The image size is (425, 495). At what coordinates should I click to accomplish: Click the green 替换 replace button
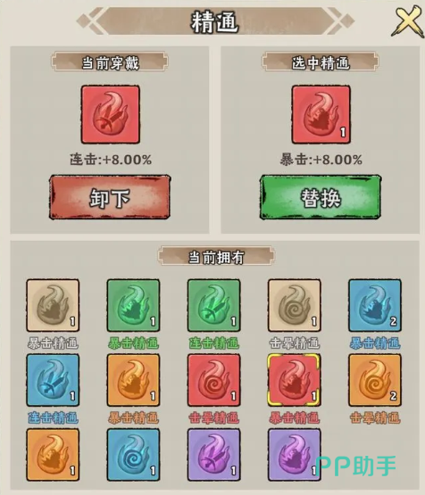click(x=321, y=197)
